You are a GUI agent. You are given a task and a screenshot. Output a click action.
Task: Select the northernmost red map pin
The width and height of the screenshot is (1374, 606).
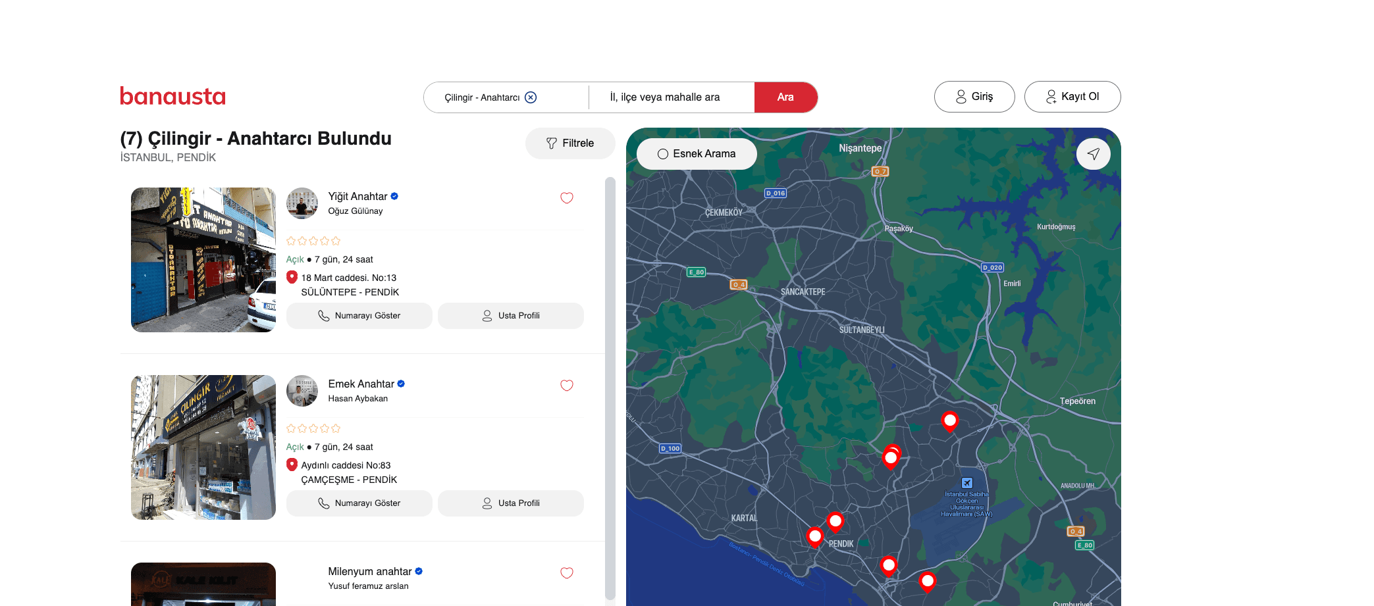coord(949,420)
